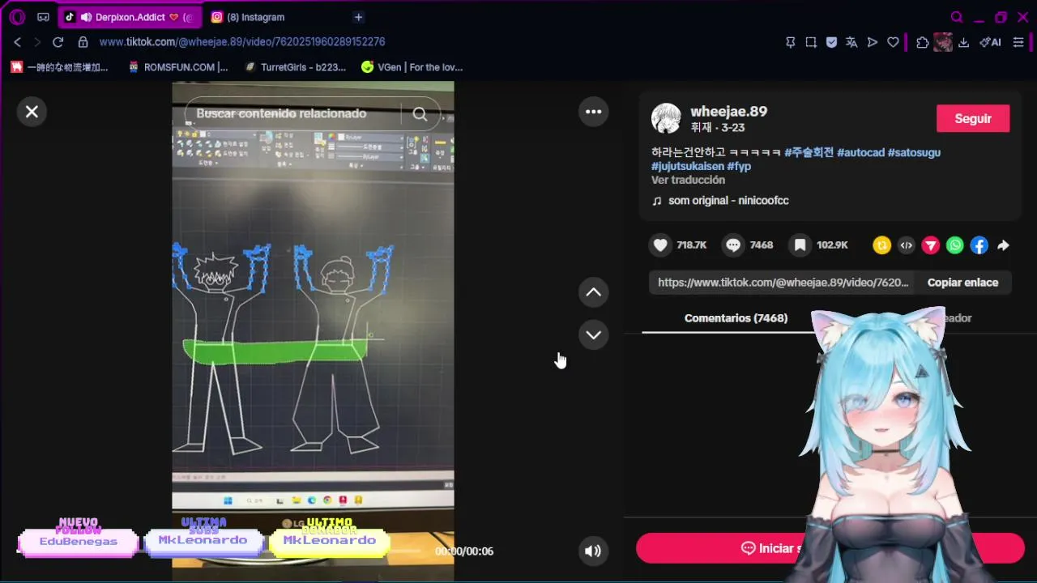Open the browser downloads panel

963,42
